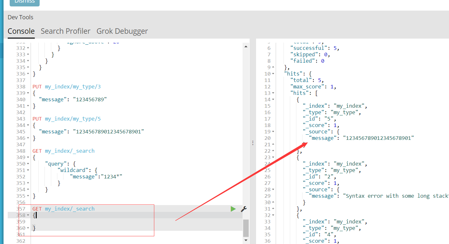The width and height of the screenshot is (449, 244).
Task: Collapse the "query" block at line 350
Action: [x=28, y=164]
